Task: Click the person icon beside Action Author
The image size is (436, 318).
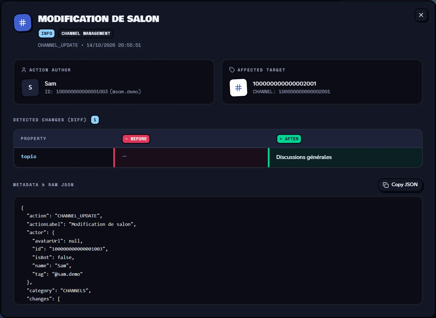Action: pyautogui.click(x=24, y=70)
